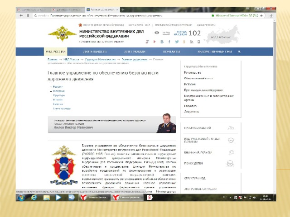Viewport: 290px width, 217px height.
Task: Open Госуслуги in right sidebar
Action: [x=190, y=106]
